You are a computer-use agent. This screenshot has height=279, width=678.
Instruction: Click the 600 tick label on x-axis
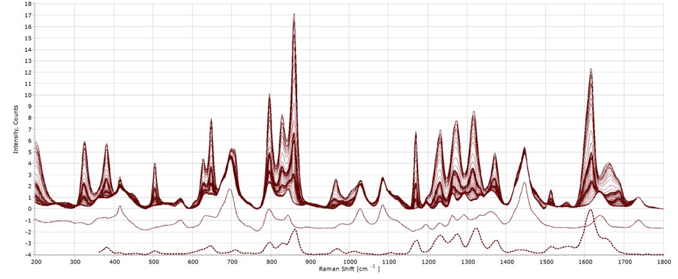(x=193, y=262)
